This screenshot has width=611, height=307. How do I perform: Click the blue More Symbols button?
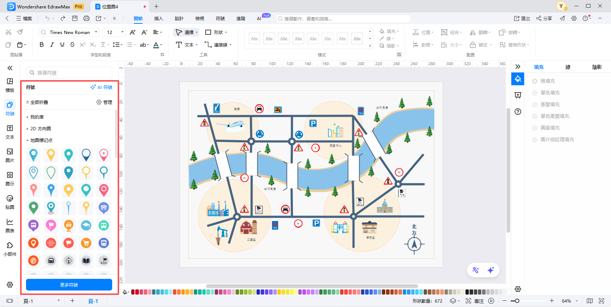coord(69,285)
